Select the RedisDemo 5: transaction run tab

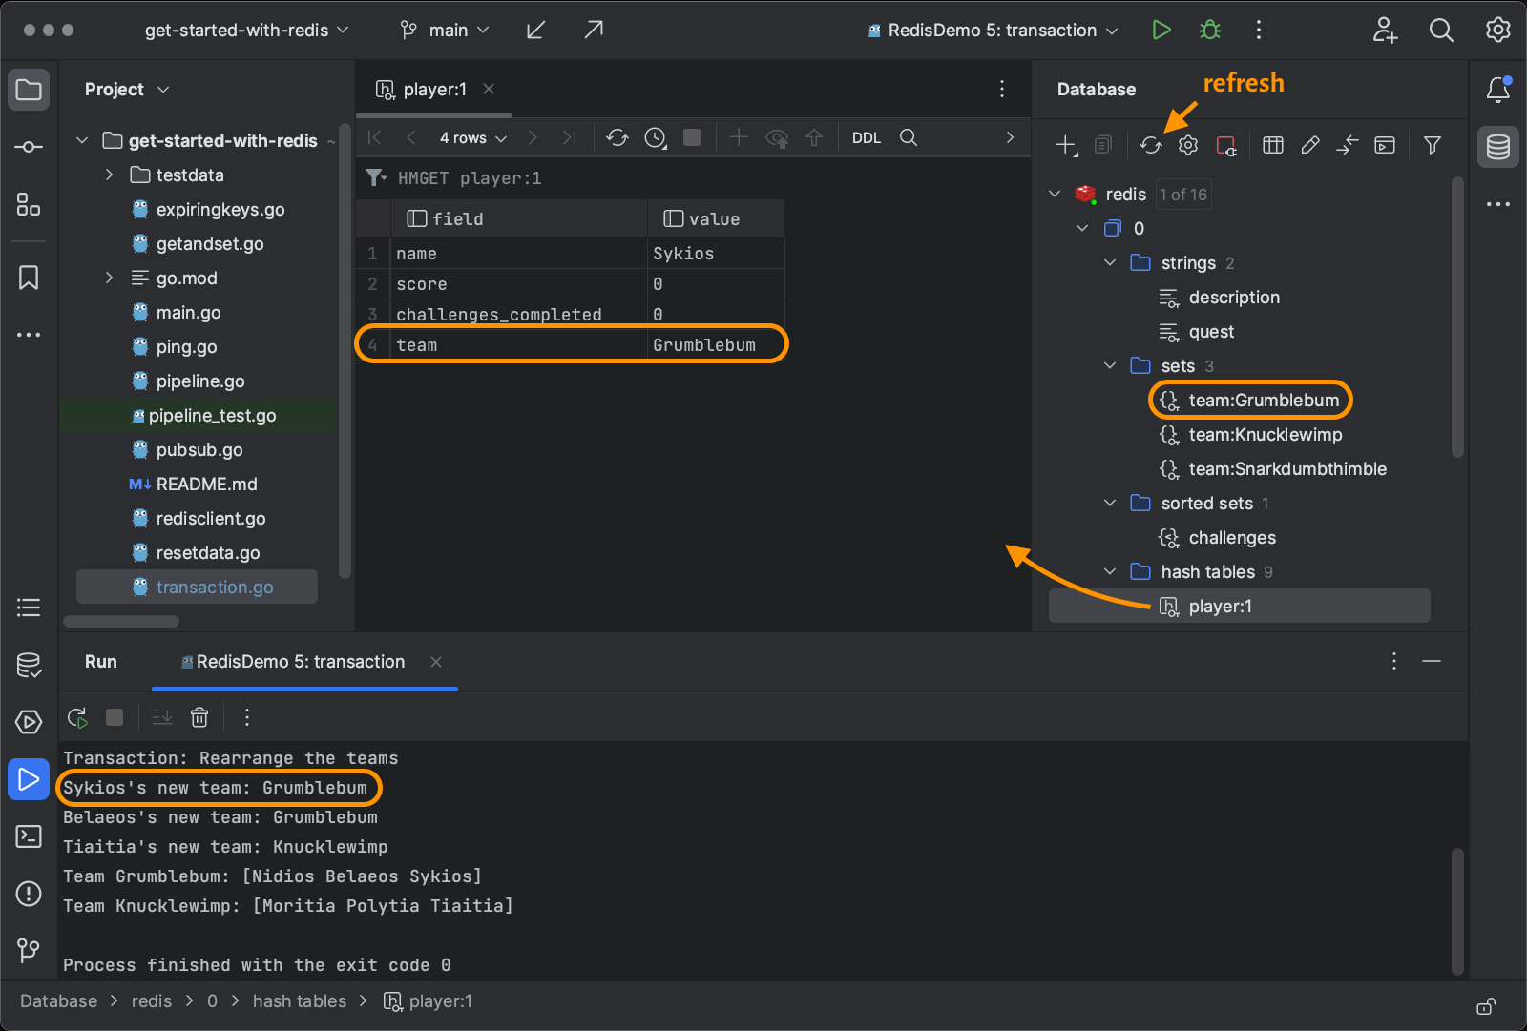(x=300, y=662)
